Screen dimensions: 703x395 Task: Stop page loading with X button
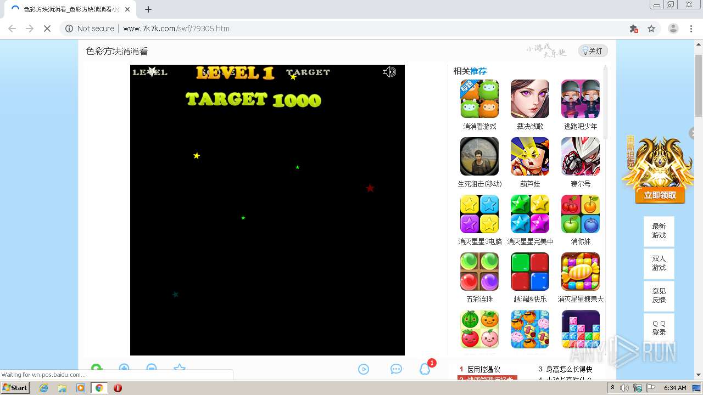click(47, 29)
